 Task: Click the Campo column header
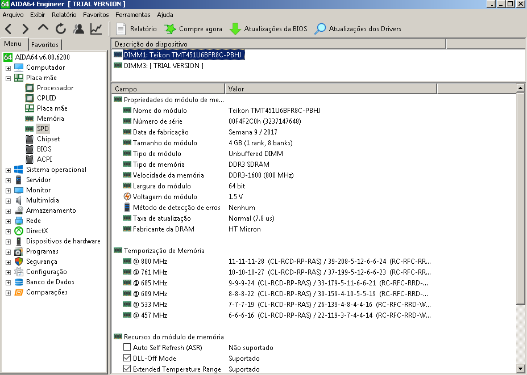(168, 89)
